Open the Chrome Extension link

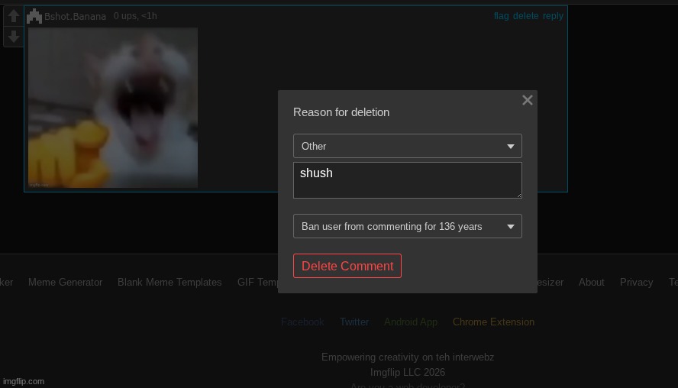(x=493, y=322)
